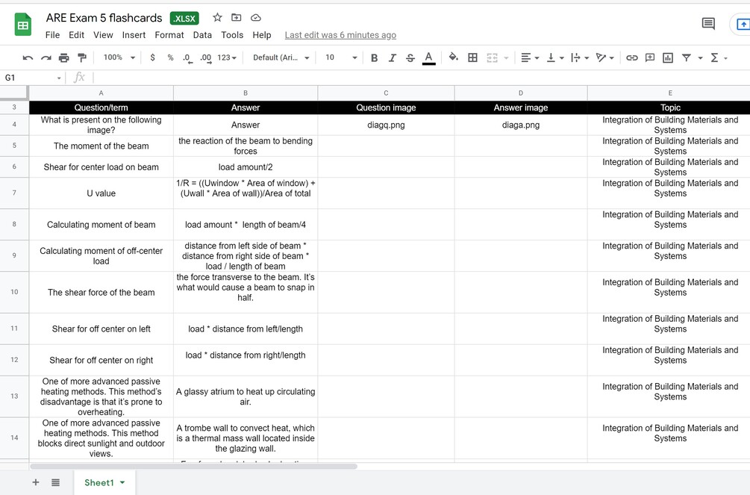Click the horizontal scrollbar
The width and height of the screenshot is (750, 495).
tap(193, 467)
